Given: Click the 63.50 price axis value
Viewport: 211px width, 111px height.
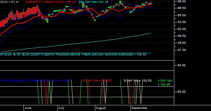Looking at the screenshot, I should click(x=182, y=22).
